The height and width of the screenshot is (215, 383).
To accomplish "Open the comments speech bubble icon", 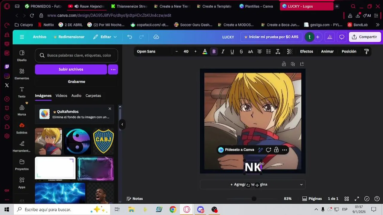I will pos(342,37).
